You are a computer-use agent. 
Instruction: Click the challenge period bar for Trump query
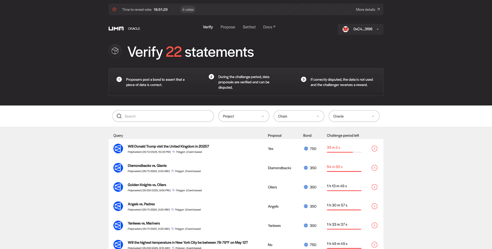(344, 152)
